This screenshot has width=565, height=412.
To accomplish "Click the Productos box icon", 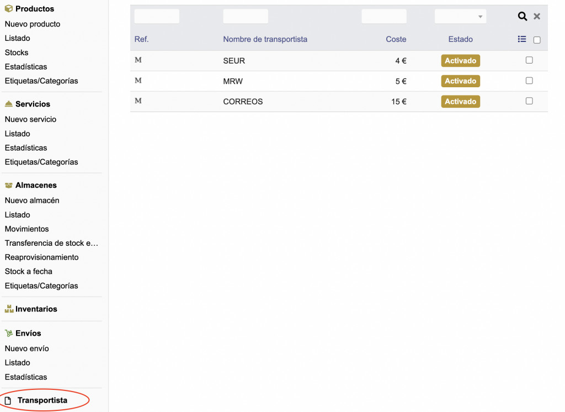I will pos(9,9).
